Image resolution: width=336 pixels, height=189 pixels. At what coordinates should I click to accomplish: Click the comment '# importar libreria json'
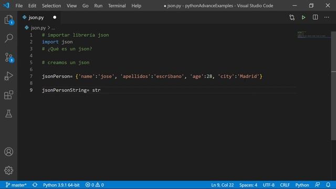tap(76, 35)
